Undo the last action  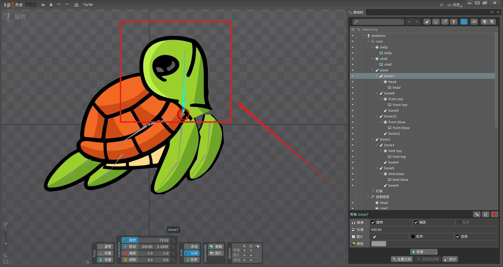pyautogui.click(x=59, y=5)
